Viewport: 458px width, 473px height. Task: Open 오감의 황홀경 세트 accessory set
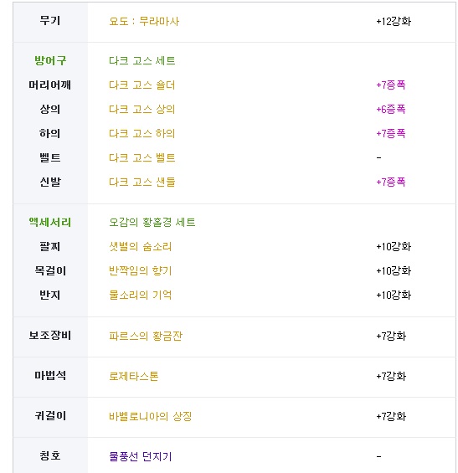tap(152, 223)
